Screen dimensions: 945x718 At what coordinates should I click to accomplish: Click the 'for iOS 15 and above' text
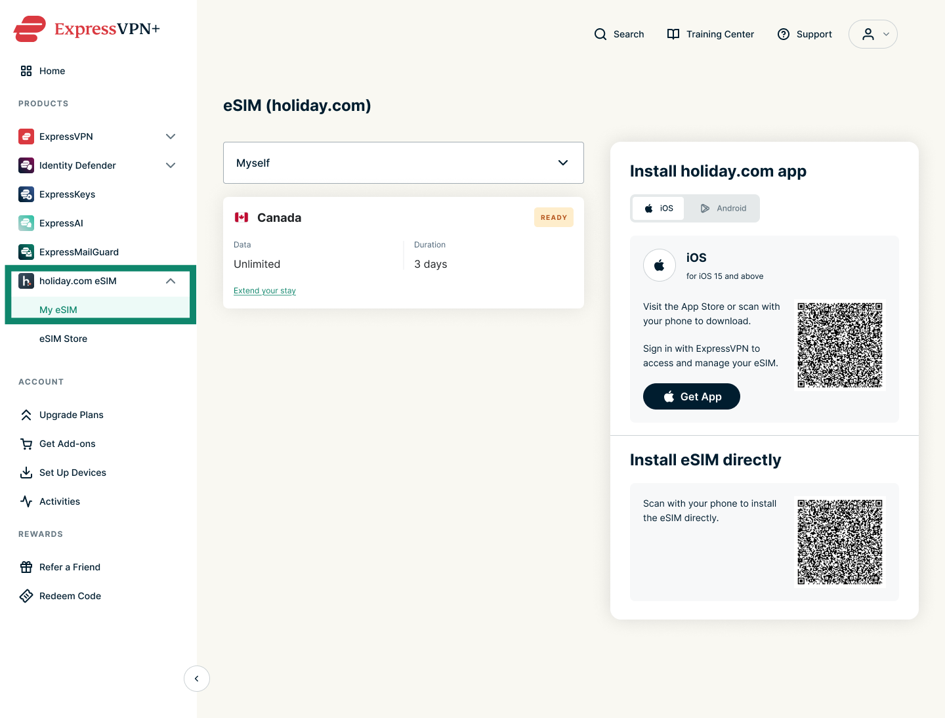coord(724,276)
